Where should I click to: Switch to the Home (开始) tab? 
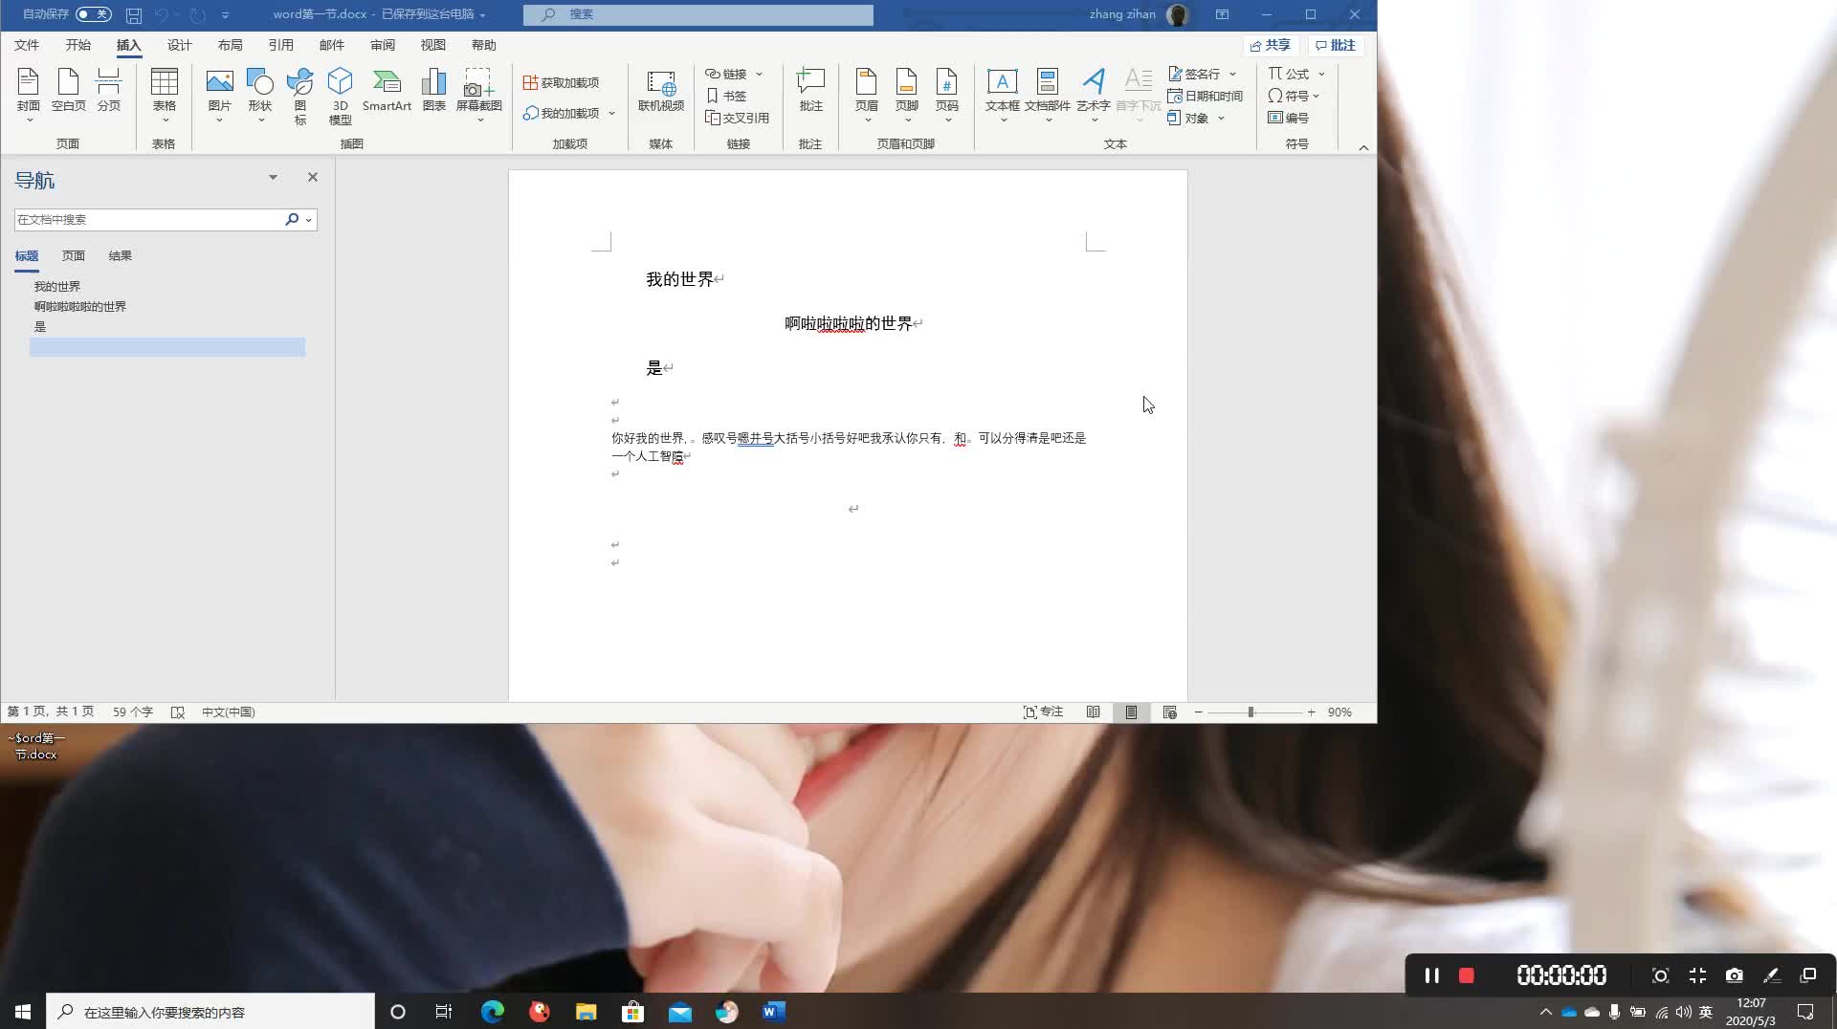pos(77,45)
